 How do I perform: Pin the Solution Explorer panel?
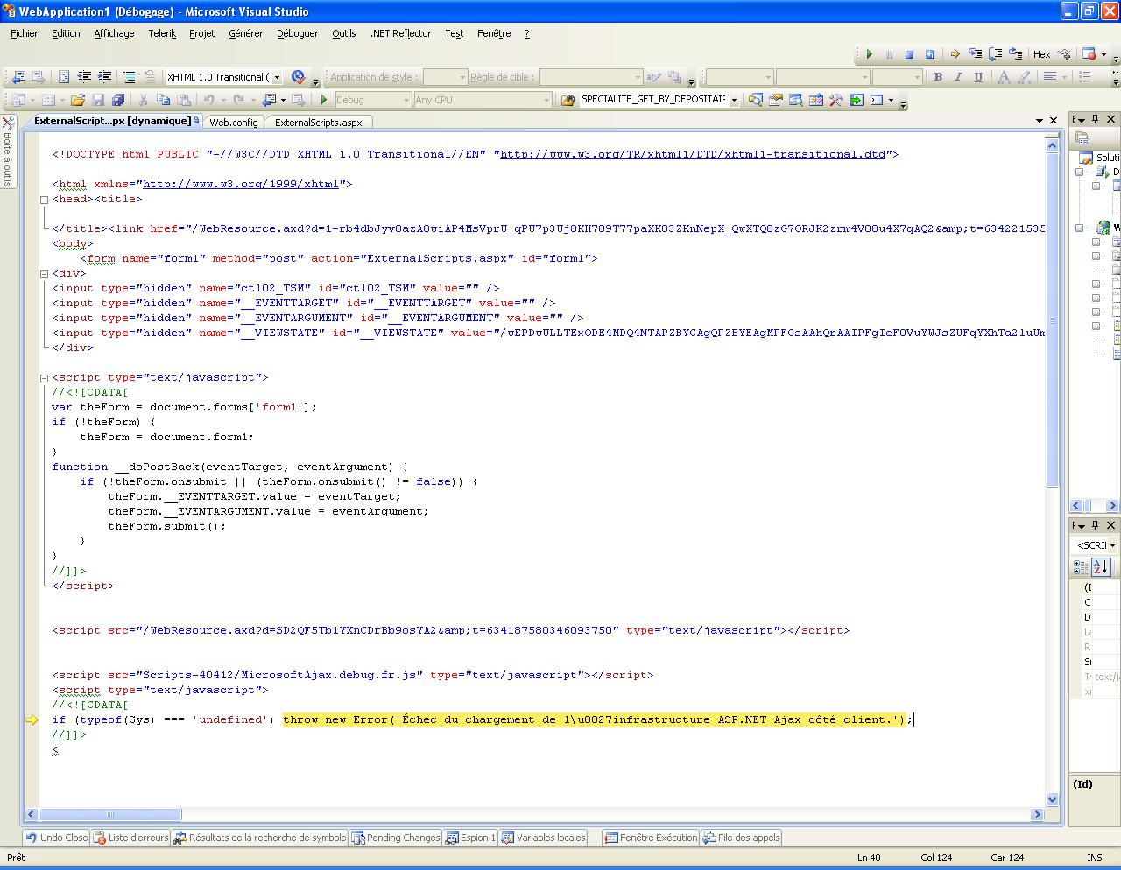(1095, 119)
